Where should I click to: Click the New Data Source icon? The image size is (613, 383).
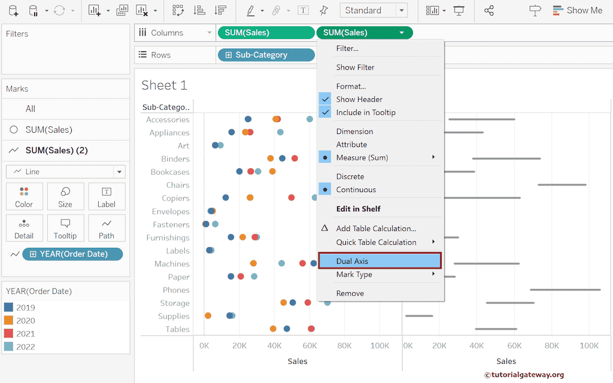point(13,11)
